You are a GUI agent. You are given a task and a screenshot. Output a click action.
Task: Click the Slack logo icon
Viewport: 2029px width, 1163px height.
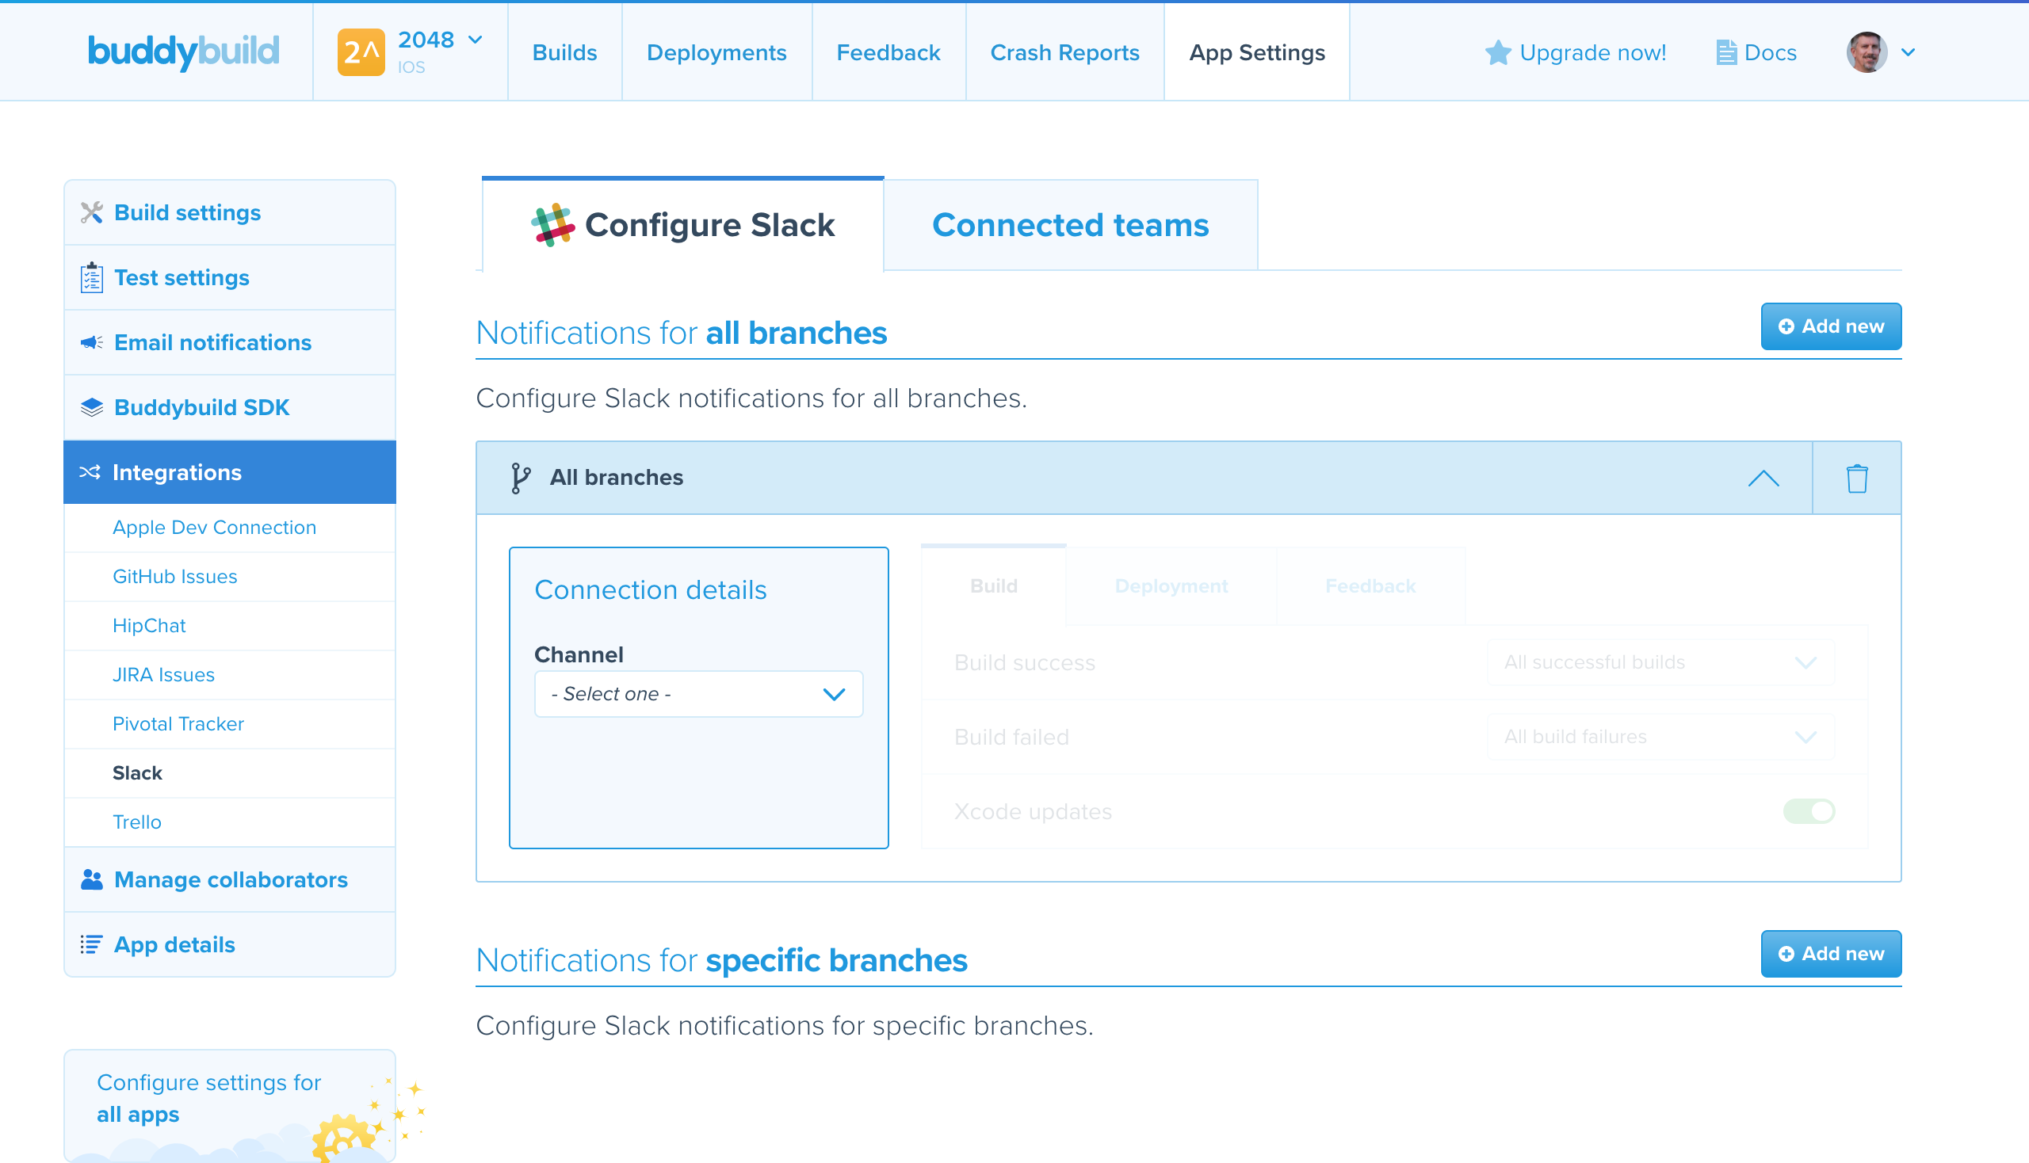coord(552,225)
